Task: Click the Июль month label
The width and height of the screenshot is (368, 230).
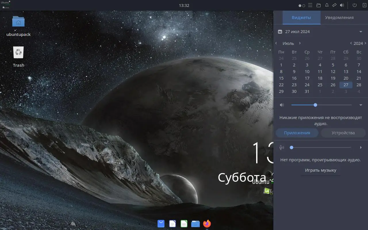Action: pos(288,43)
